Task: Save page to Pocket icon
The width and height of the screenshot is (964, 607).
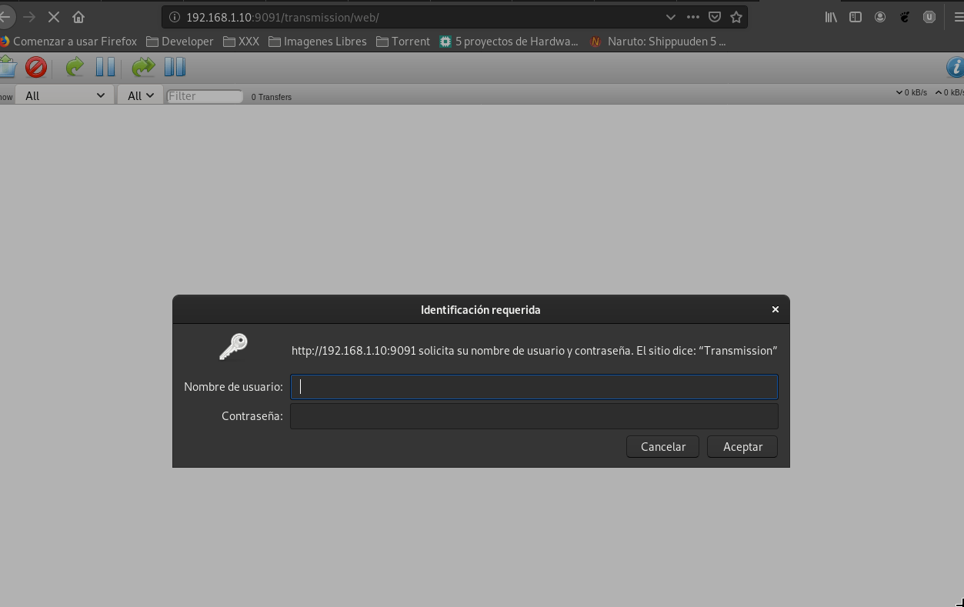Action: click(715, 17)
